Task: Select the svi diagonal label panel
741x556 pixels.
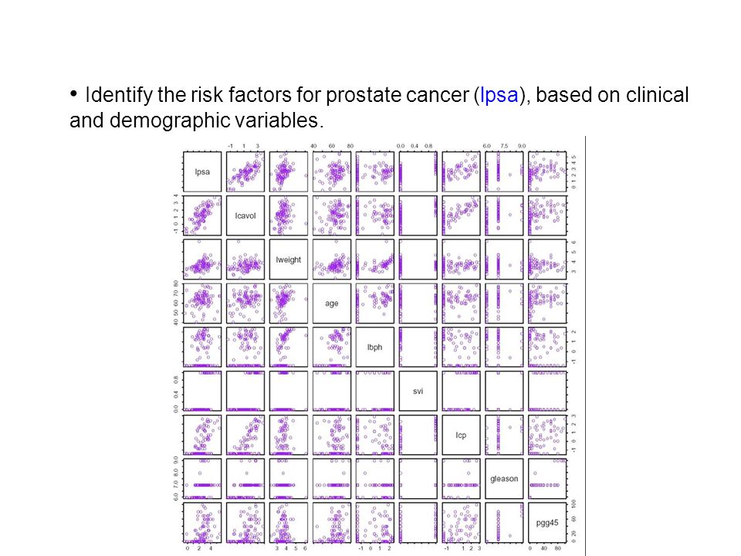Action: (x=418, y=391)
